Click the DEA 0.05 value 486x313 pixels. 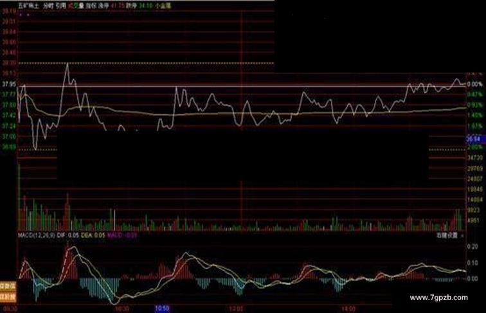pyautogui.click(x=93, y=235)
